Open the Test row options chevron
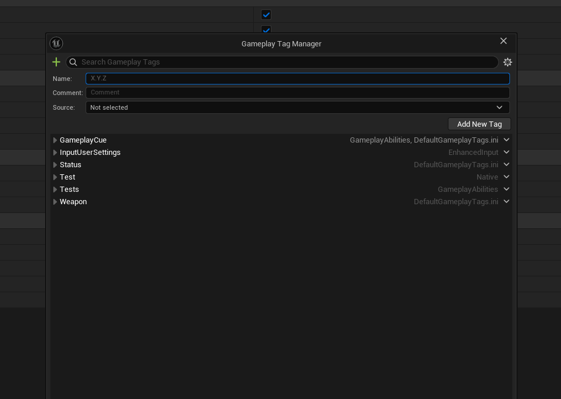Image resolution: width=561 pixels, height=399 pixels. coord(506,177)
